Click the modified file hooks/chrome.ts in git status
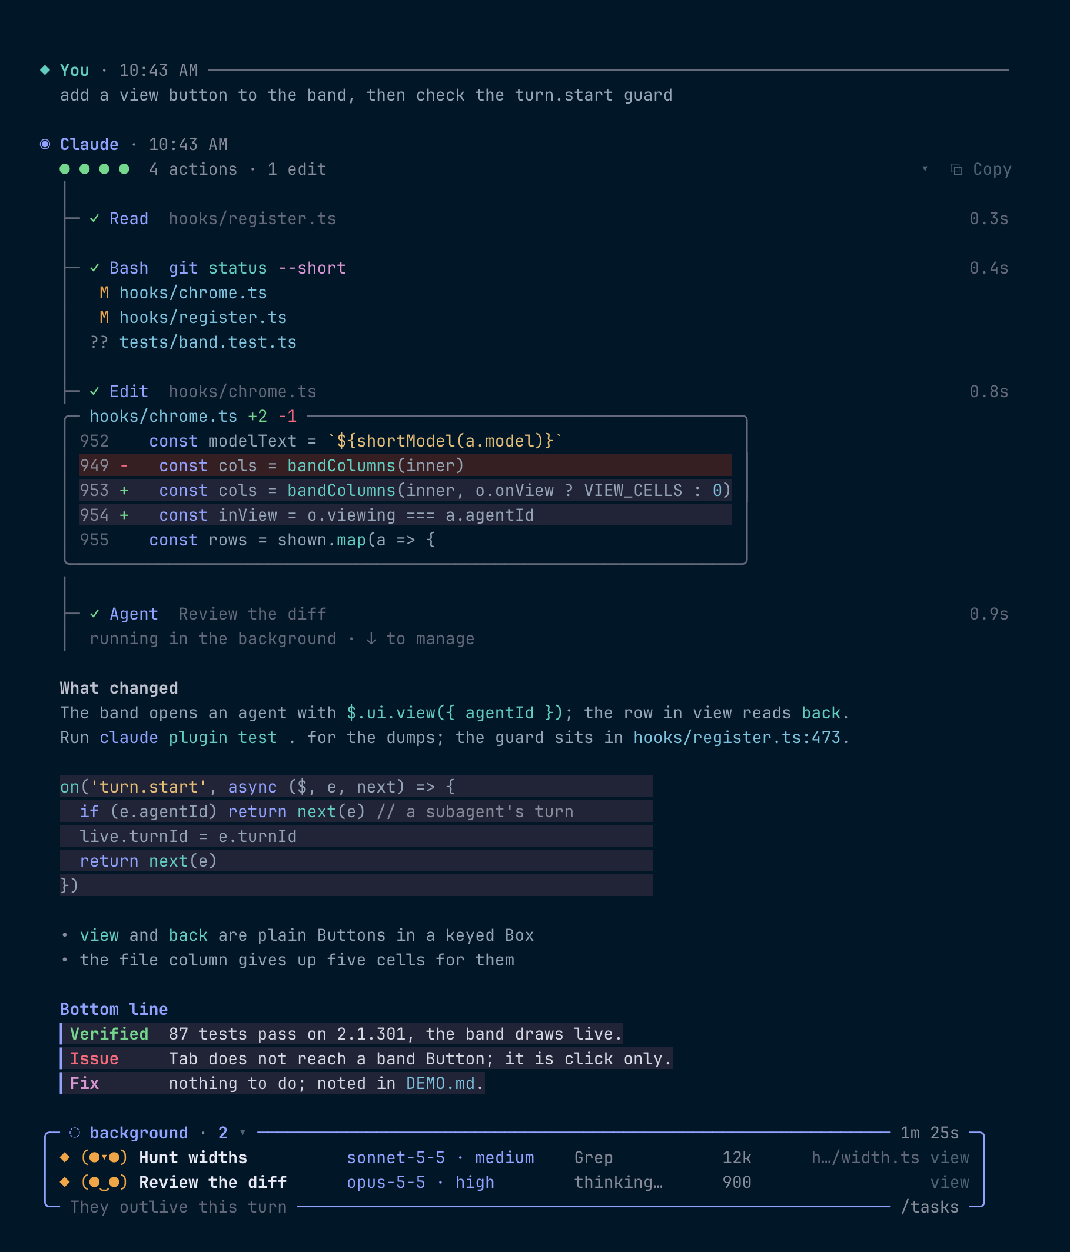 coord(193,293)
